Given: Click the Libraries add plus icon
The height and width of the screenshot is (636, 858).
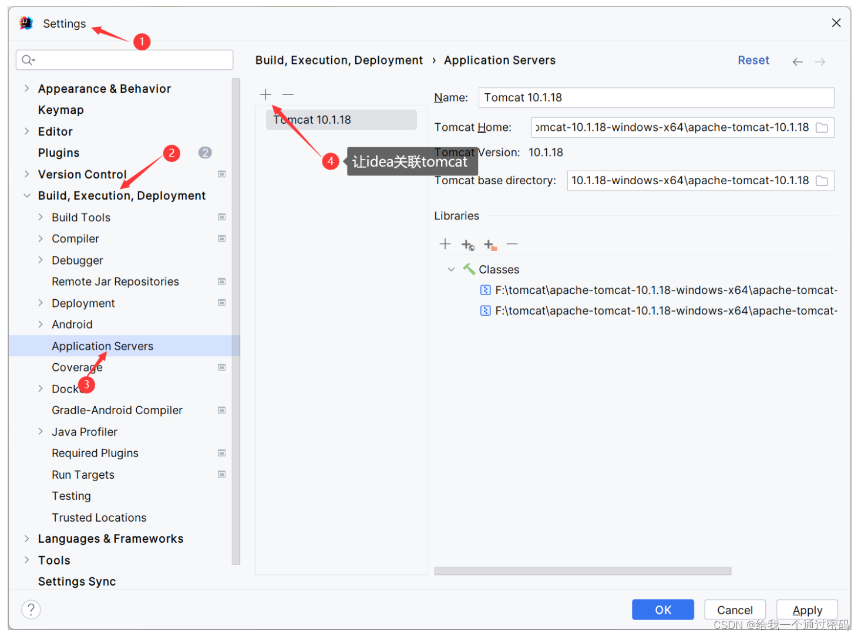Looking at the screenshot, I should point(445,244).
